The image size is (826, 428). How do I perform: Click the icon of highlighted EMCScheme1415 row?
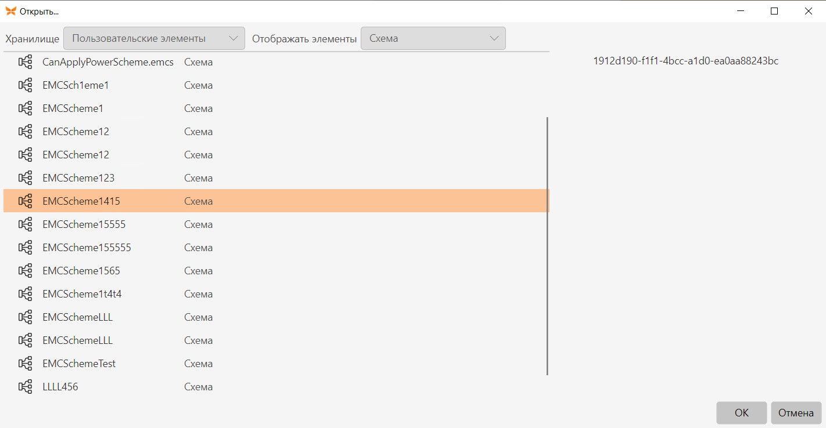coord(25,201)
